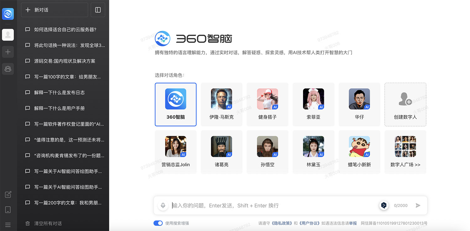Open the 《隐私政策》 link

click(282, 223)
